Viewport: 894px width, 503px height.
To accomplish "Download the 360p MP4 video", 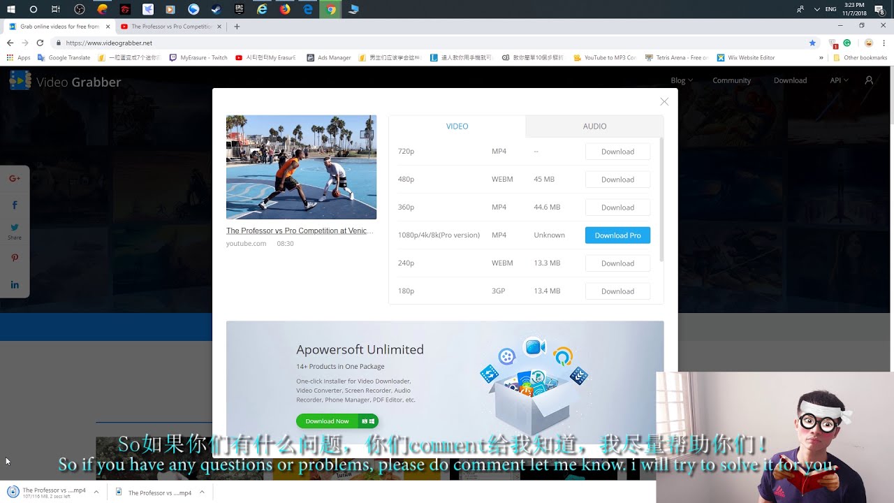I will [617, 207].
